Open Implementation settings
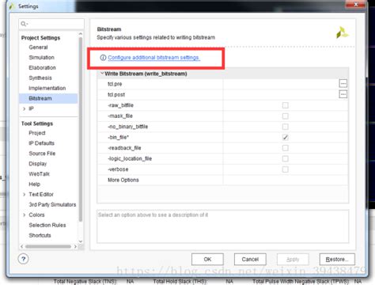Screen dimensions: 375x285 (47, 88)
